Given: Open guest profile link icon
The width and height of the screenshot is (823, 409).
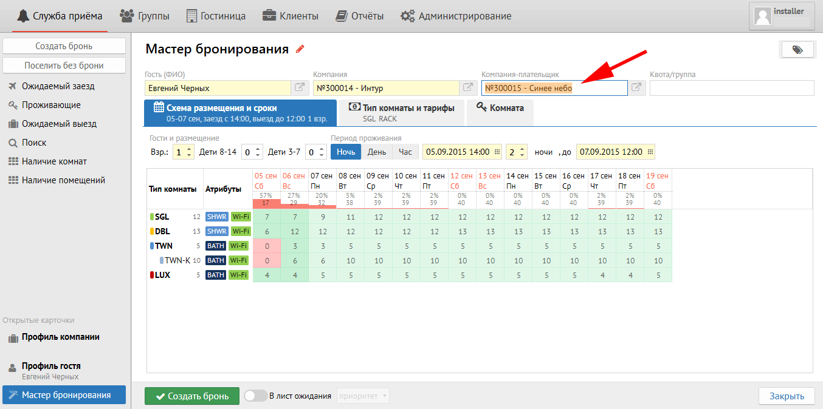Looking at the screenshot, I should (x=300, y=88).
